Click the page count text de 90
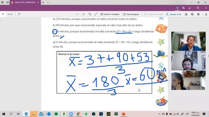The height and width of the screenshot is (117, 209). coord(10,14)
